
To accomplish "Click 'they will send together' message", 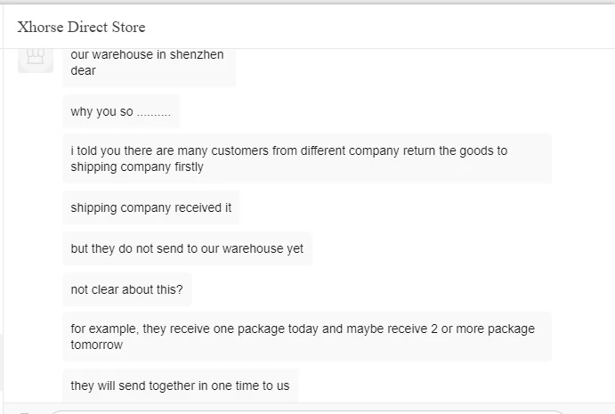I will [180, 386].
